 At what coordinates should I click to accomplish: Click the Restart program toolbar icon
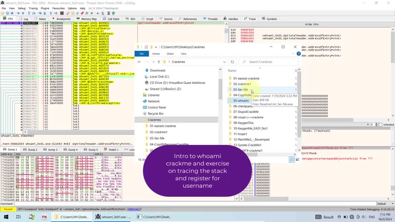7,13
